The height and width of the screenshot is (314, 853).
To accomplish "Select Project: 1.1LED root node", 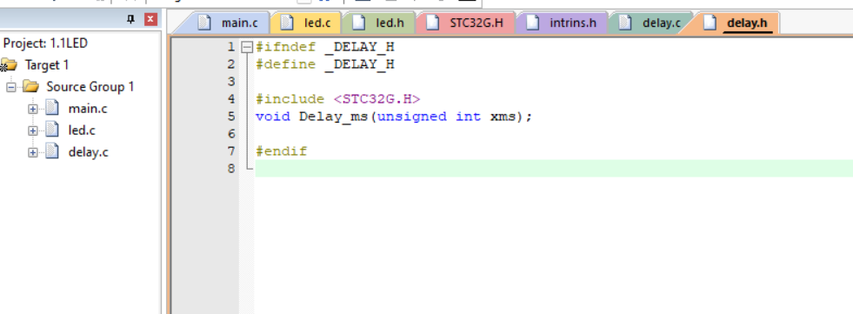I will coord(45,43).
